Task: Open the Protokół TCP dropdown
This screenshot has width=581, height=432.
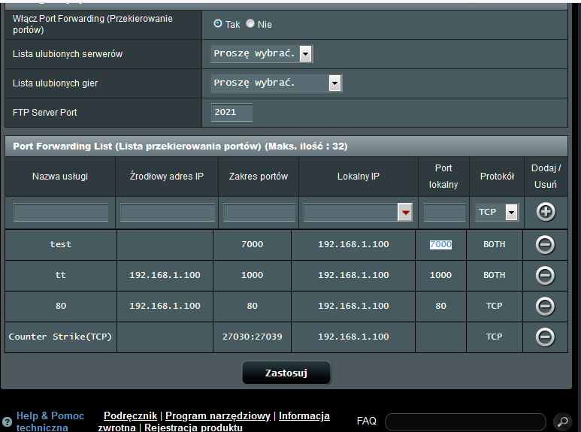Action: coord(497,213)
